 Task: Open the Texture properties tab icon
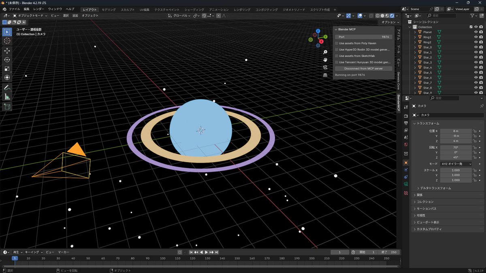406,193
